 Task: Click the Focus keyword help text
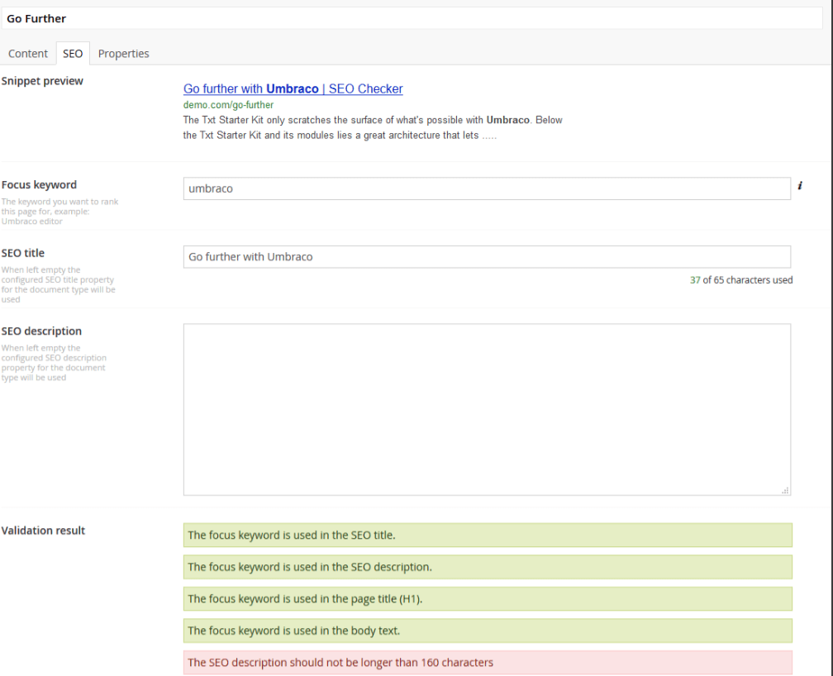coord(59,212)
